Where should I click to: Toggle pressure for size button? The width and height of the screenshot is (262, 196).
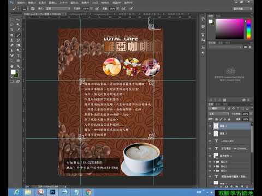click(132, 9)
